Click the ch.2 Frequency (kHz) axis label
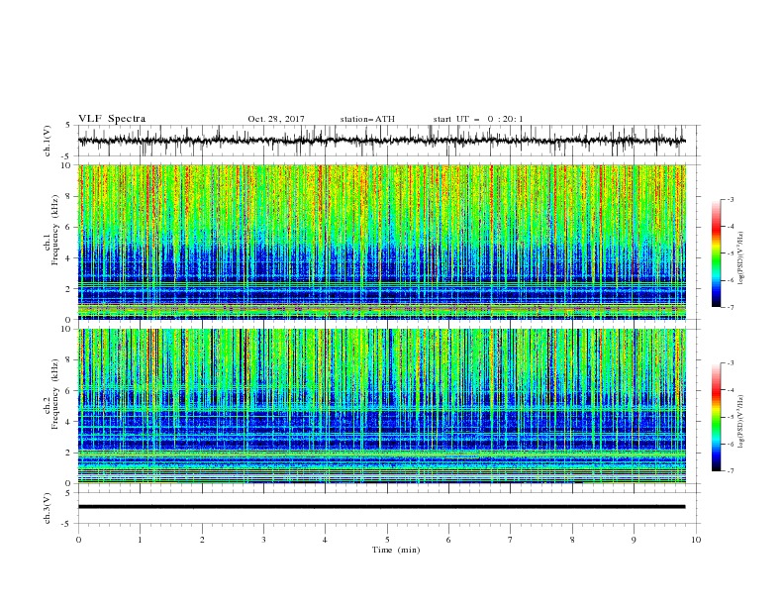 51,394
